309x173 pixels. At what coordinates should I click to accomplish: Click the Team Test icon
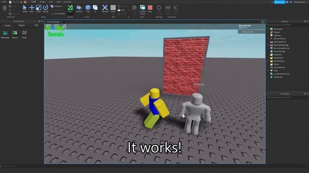pyautogui.click(x=168, y=10)
